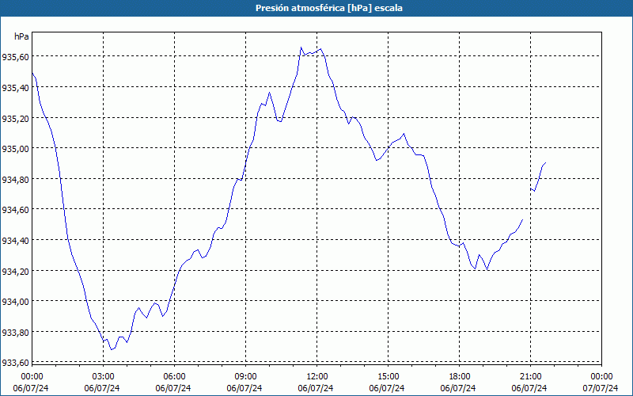Click the 15:00 time label
This screenshot has width=633, height=396.
(x=388, y=377)
